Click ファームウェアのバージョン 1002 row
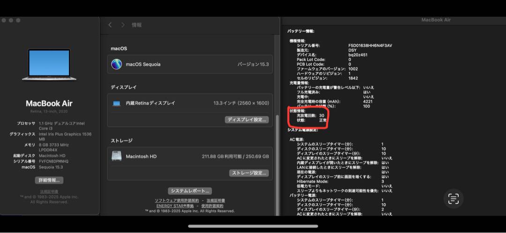 click(x=327, y=69)
